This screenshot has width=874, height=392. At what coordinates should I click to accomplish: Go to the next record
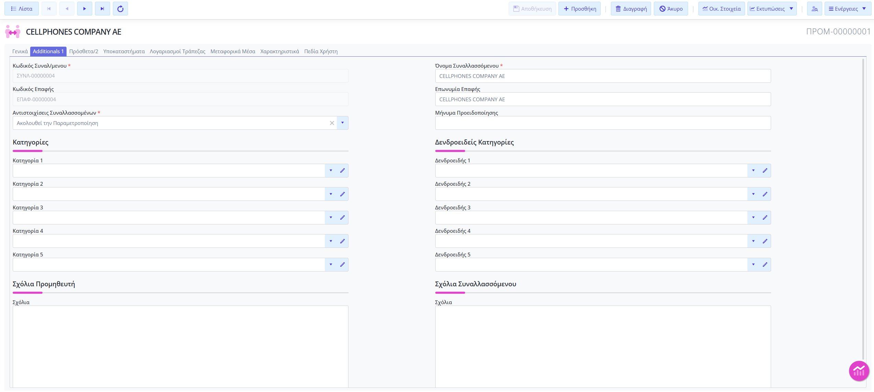85,9
